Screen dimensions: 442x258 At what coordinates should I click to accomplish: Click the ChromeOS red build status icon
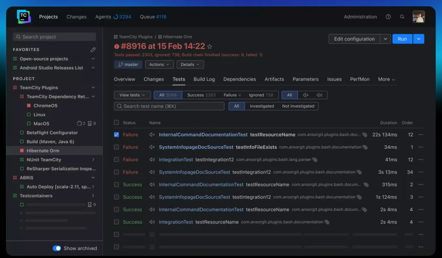(29, 105)
